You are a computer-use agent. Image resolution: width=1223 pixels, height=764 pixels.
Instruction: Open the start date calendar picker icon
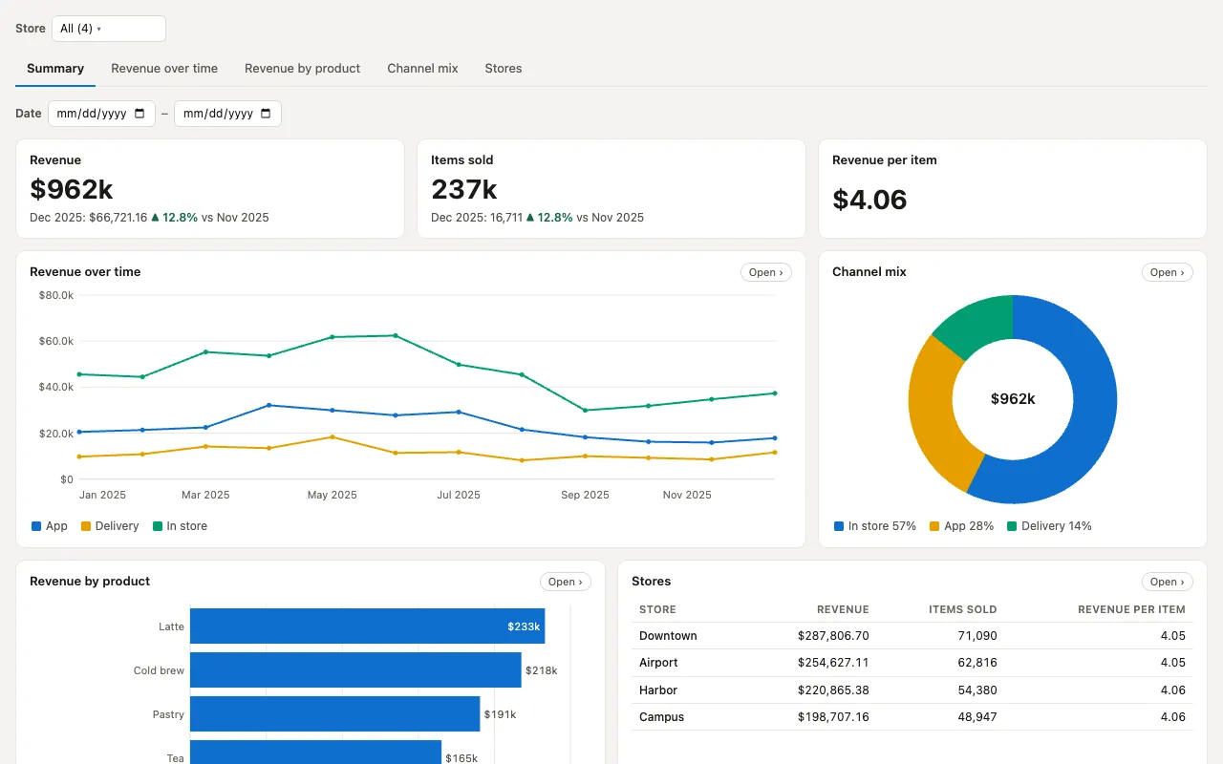tap(139, 114)
